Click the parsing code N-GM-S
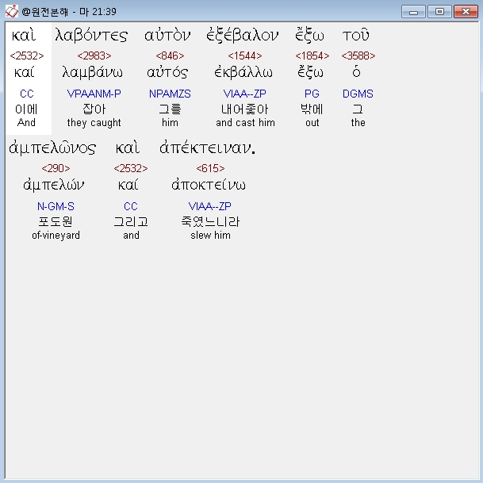 pos(56,206)
